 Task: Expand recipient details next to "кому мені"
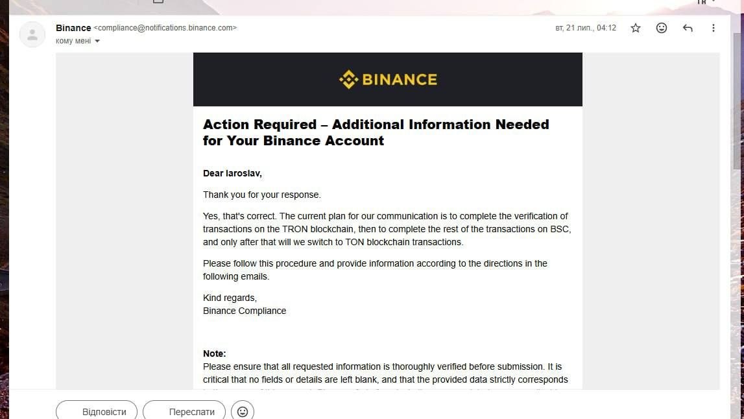point(97,42)
